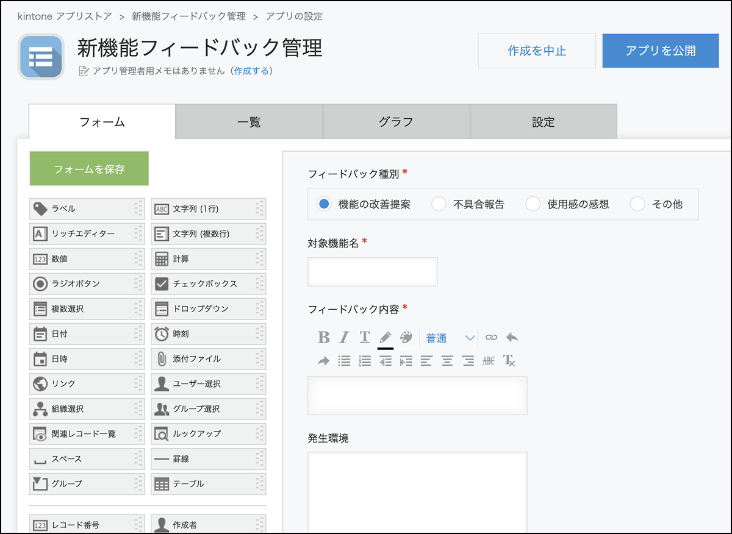Click the green フォームを保存 button
The height and width of the screenshot is (534, 732).
coord(89,169)
